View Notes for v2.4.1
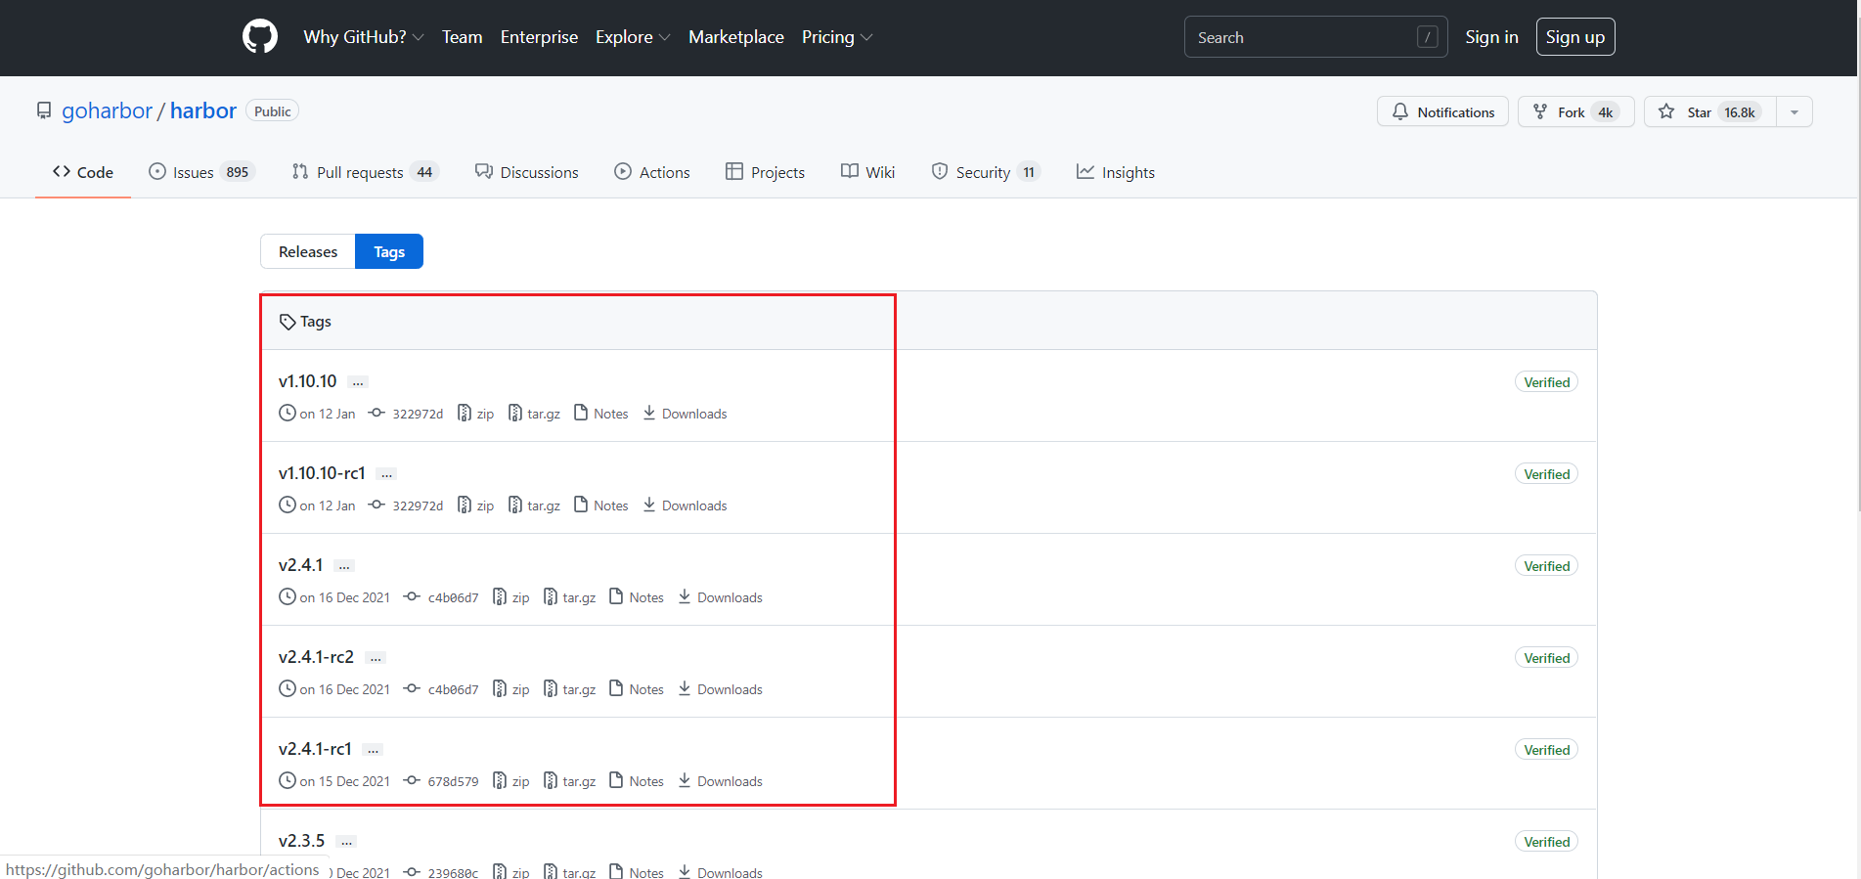1861x879 pixels. pos(637,597)
